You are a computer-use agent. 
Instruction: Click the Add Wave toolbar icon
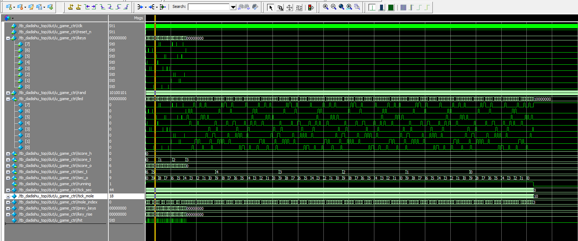(9, 7)
